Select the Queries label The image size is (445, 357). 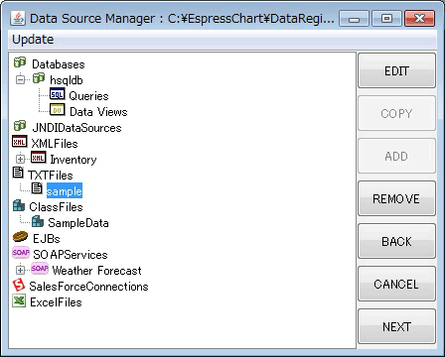(88, 96)
